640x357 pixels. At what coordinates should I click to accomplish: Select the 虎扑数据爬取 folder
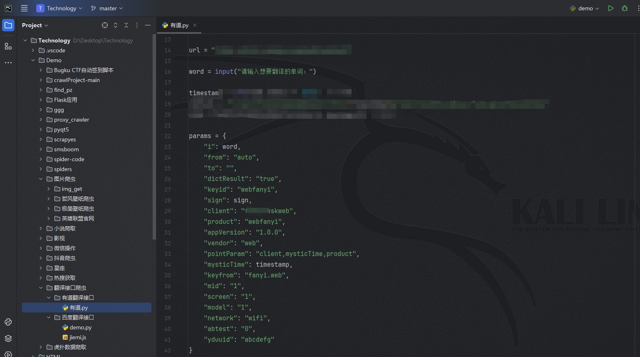tap(66, 347)
